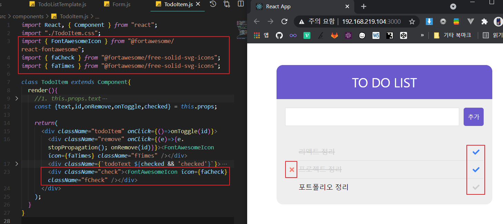Open the Apps (앱) bookmark shortcut
Screen dimensions: 503x224
click(x=261, y=35)
